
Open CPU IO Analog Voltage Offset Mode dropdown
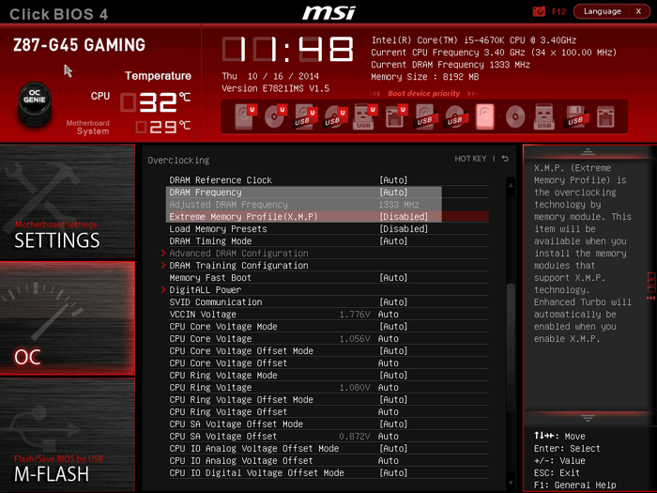click(393, 448)
